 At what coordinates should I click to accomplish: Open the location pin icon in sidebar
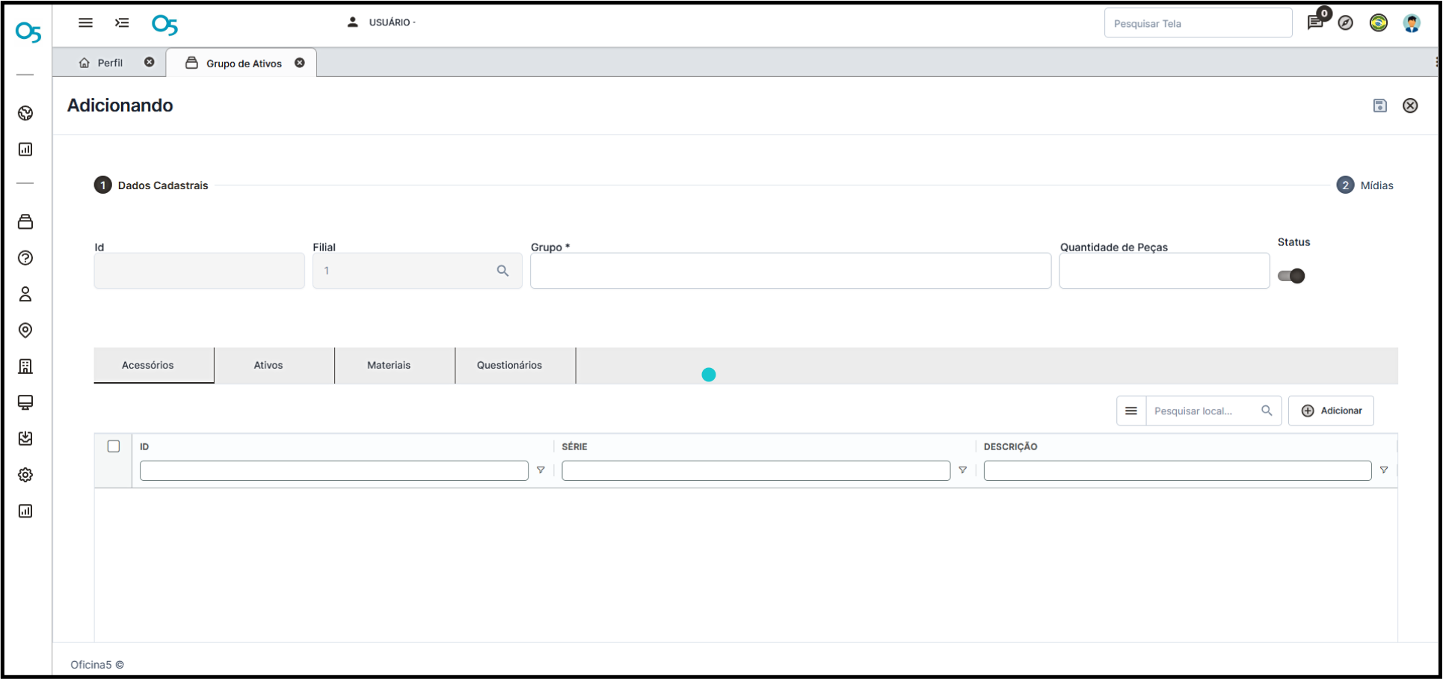[x=25, y=331]
